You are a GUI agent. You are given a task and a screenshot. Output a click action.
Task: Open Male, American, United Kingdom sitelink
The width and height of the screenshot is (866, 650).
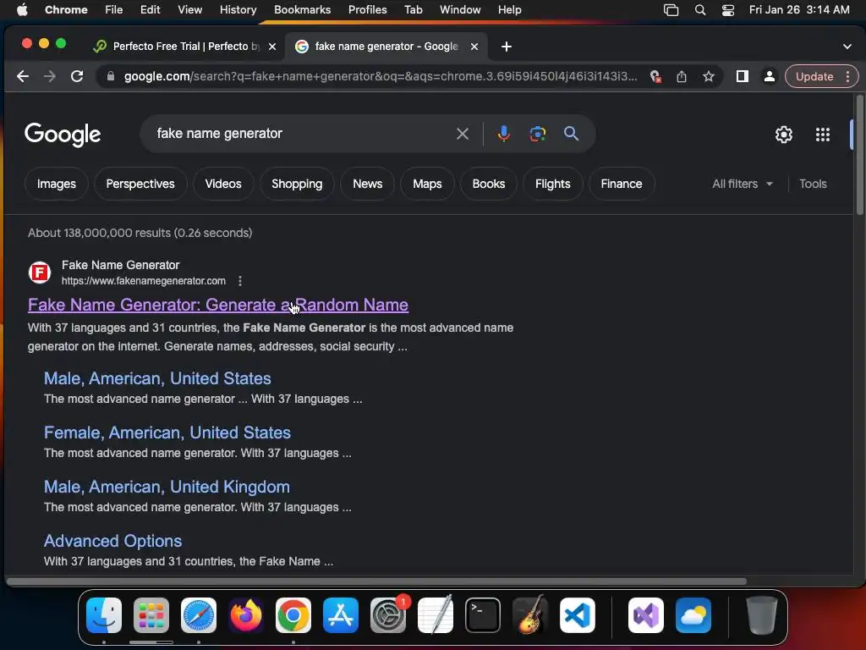(x=167, y=487)
